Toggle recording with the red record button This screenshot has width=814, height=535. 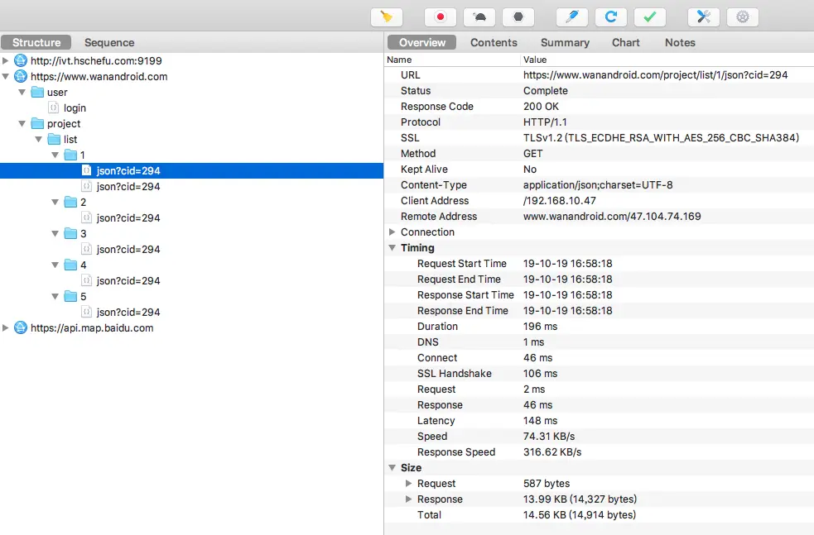tap(441, 17)
